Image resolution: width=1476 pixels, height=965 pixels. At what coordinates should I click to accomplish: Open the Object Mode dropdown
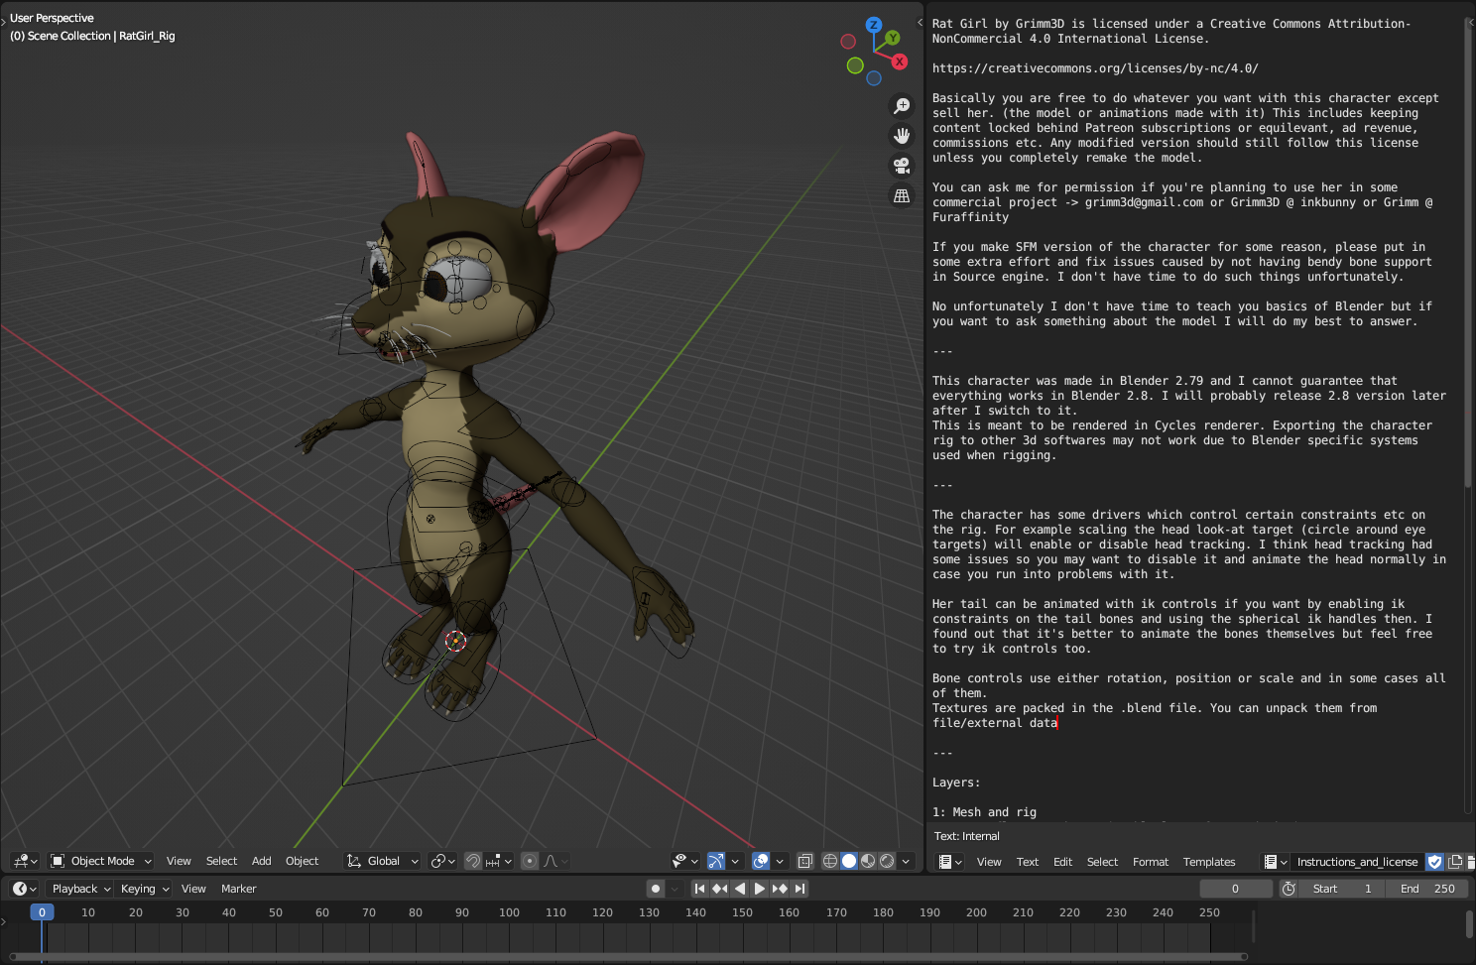(x=101, y=861)
